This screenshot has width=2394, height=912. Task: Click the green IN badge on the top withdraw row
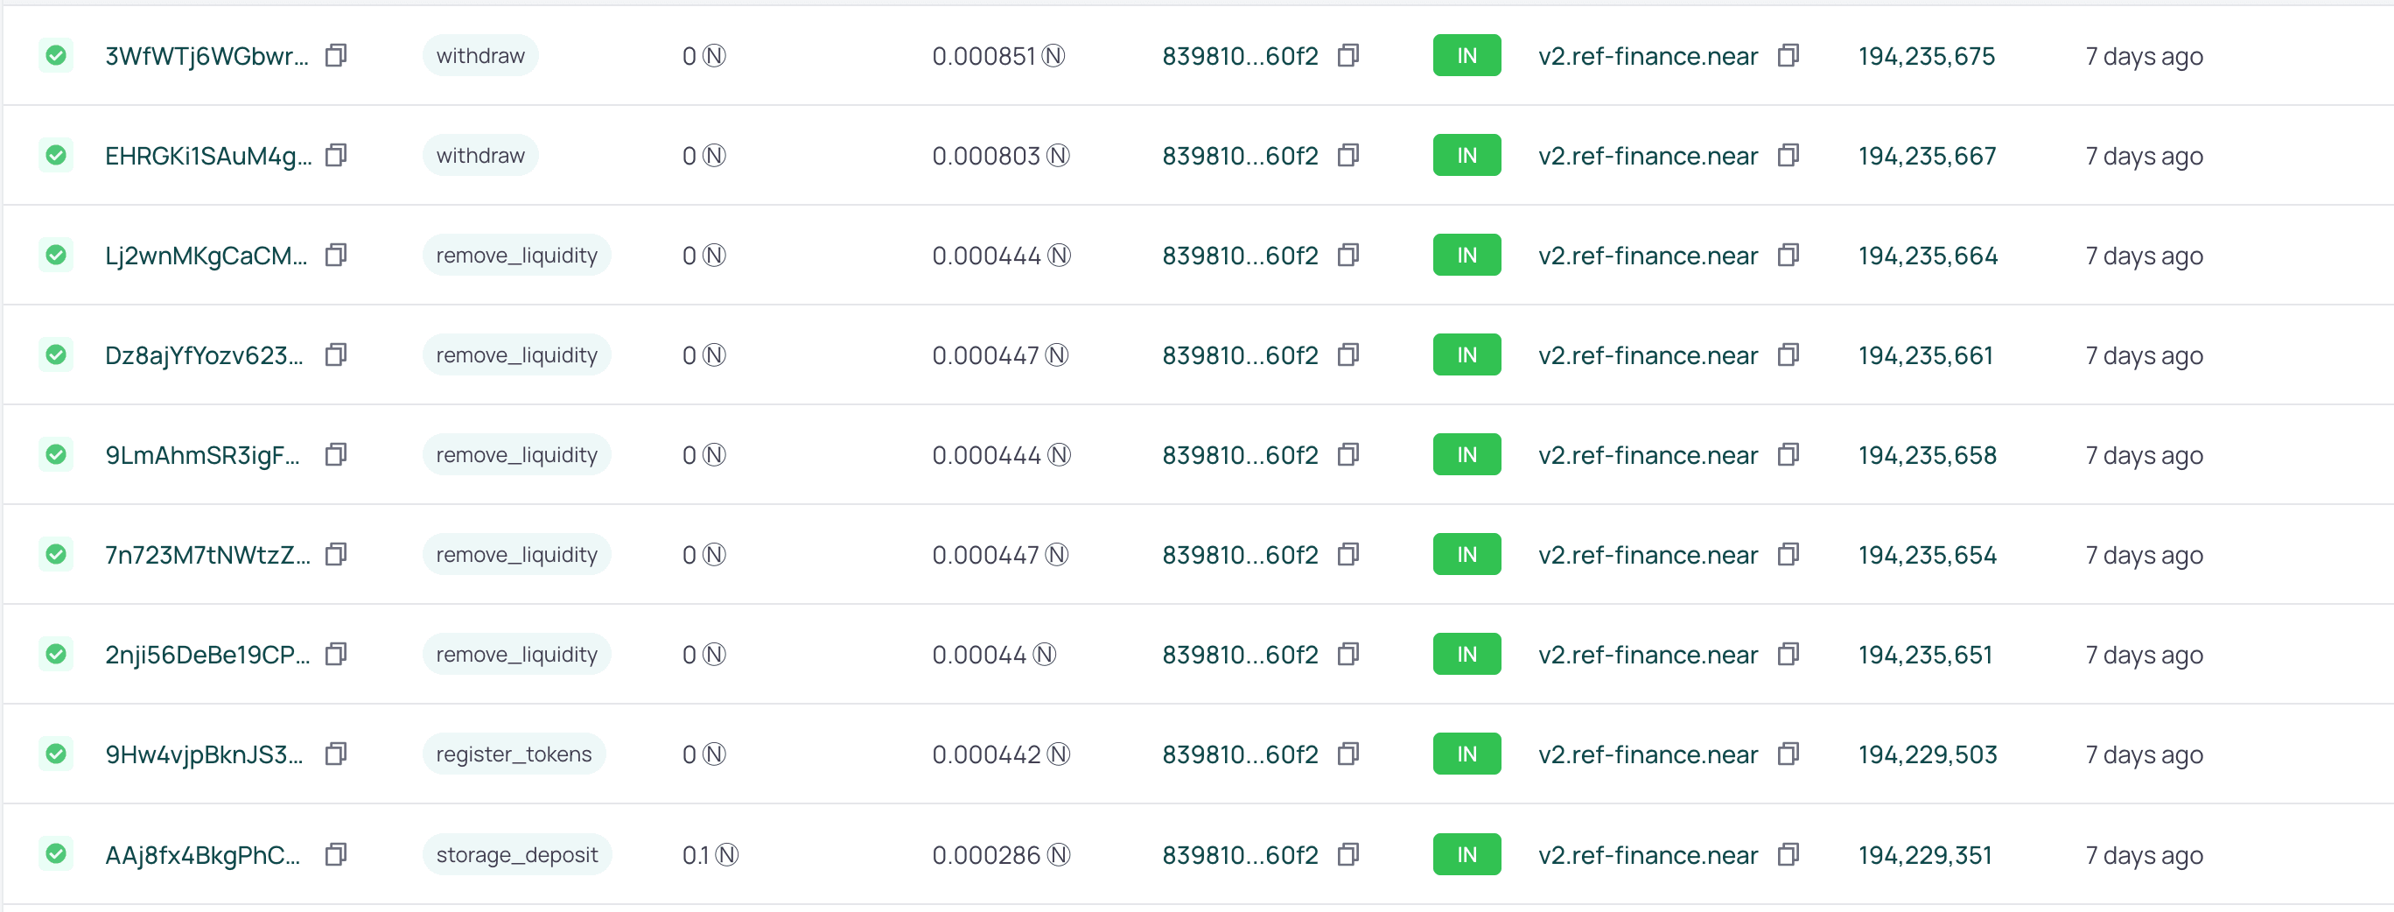pyautogui.click(x=1466, y=55)
